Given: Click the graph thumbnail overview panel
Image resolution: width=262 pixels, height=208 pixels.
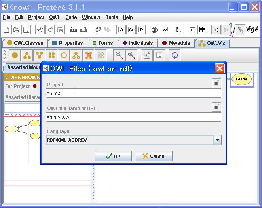Looking at the screenshot, I should coord(47,151).
